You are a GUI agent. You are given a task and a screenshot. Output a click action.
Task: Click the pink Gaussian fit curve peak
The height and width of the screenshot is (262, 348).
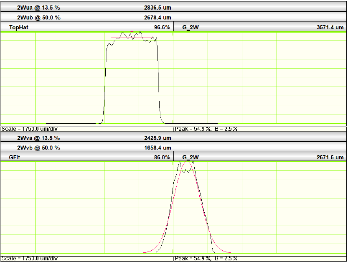pyautogui.click(x=187, y=161)
